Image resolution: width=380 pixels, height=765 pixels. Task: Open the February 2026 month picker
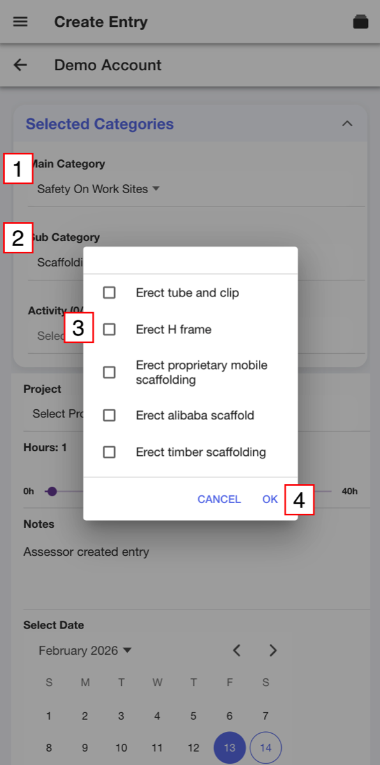[x=85, y=650]
